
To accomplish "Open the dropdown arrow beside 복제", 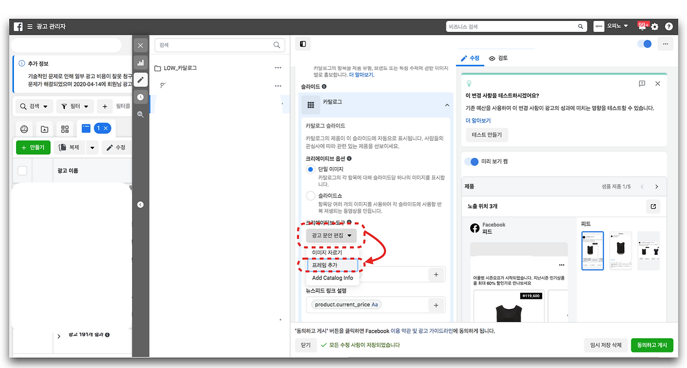I will pyautogui.click(x=92, y=147).
